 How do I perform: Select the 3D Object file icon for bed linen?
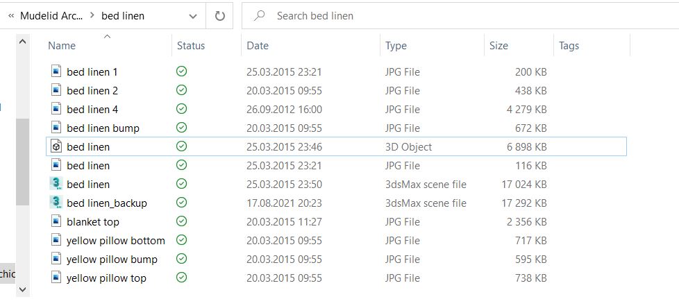pos(56,146)
